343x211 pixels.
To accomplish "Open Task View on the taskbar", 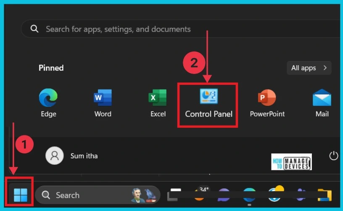I will click(x=174, y=195).
